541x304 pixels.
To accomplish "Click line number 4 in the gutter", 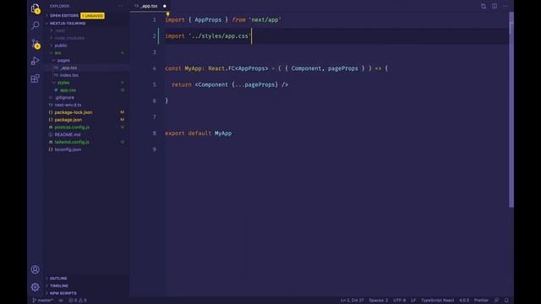I will click(154, 68).
